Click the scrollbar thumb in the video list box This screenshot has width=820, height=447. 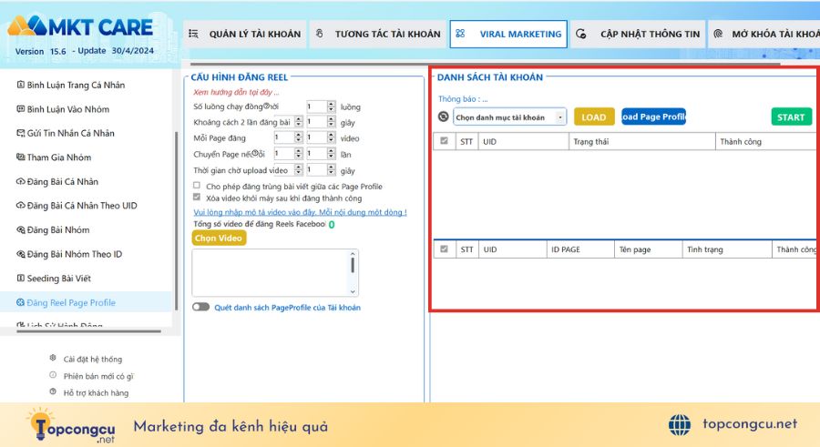pos(353,265)
